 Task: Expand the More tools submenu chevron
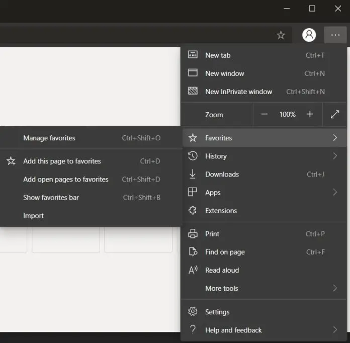pos(334,288)
